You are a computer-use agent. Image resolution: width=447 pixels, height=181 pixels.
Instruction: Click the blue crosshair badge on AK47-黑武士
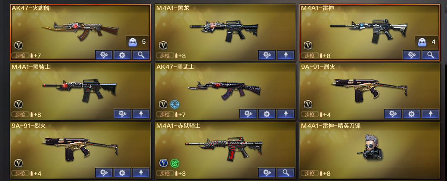coord(175,104)
